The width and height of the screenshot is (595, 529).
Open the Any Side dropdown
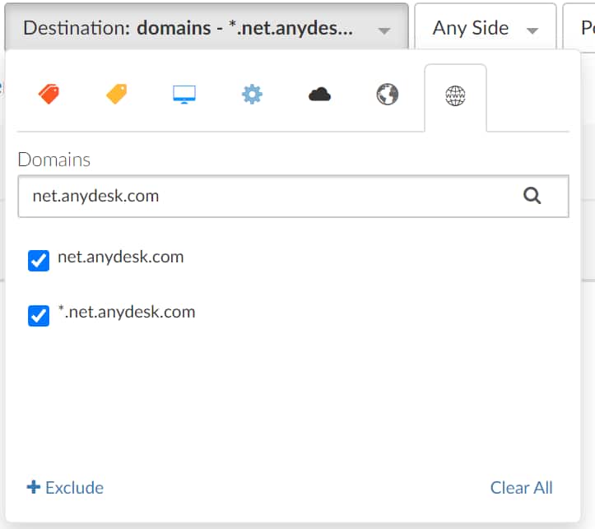pos(485,28)
